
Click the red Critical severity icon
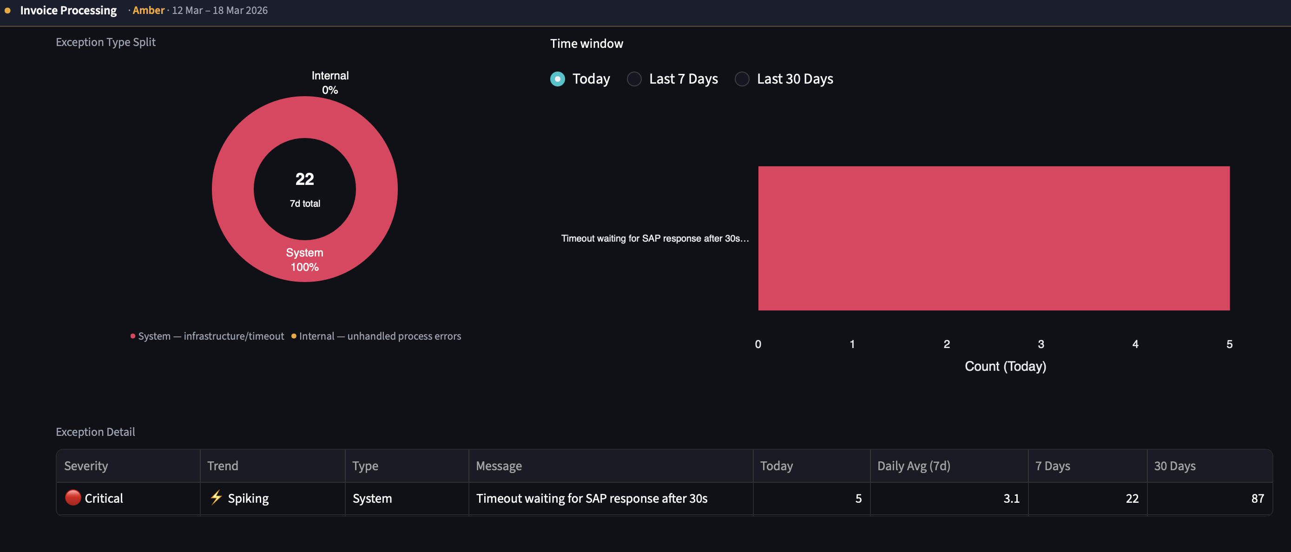coord(72,498)
